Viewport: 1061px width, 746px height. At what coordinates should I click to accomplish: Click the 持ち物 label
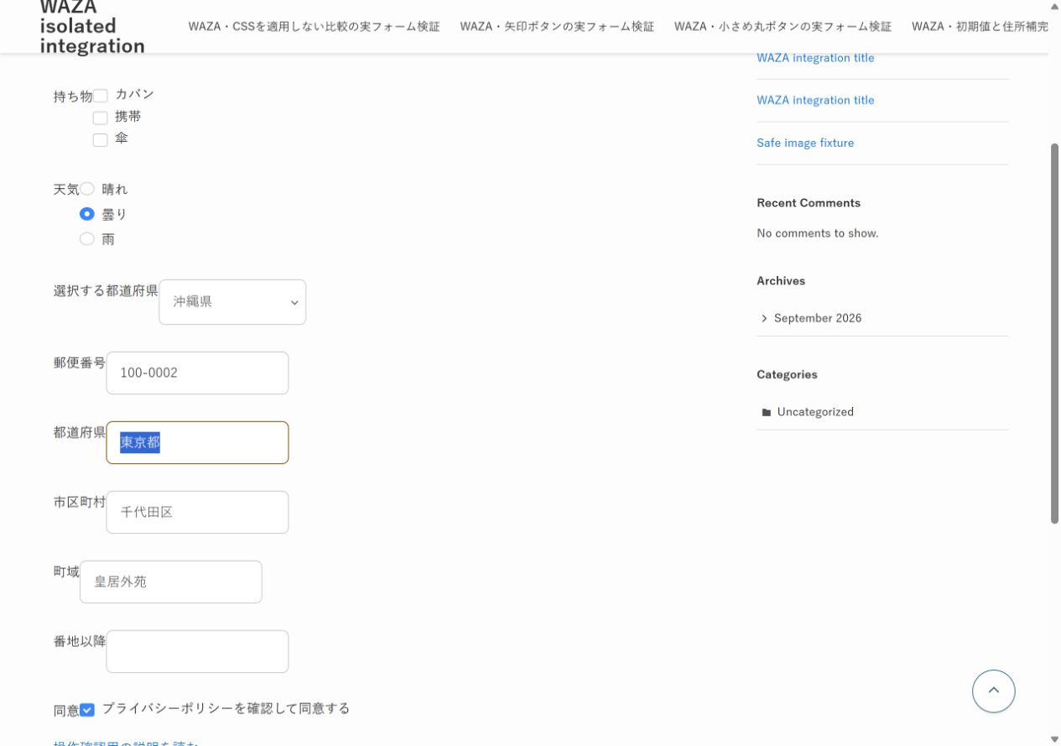coord(73,97)
